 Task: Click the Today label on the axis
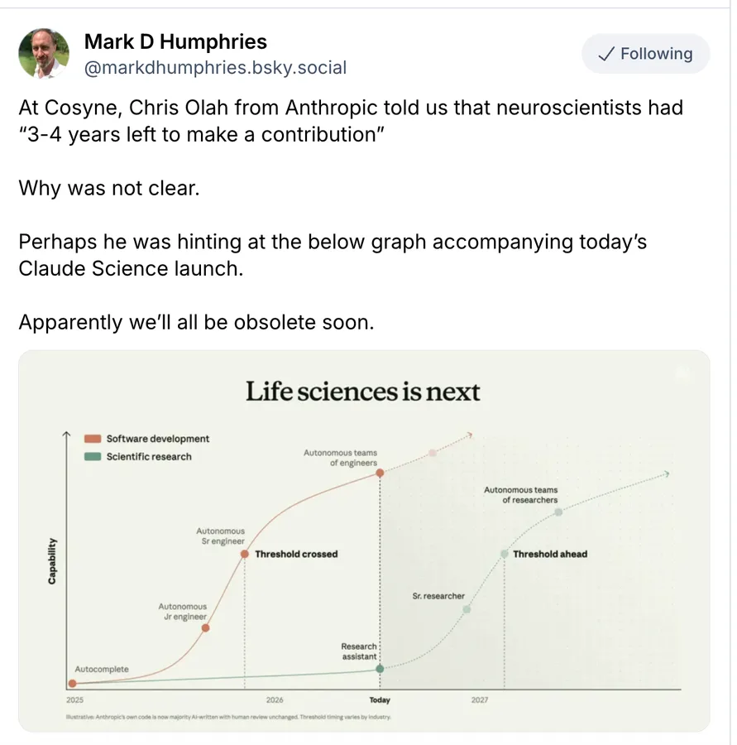click(x=380, y=699)
